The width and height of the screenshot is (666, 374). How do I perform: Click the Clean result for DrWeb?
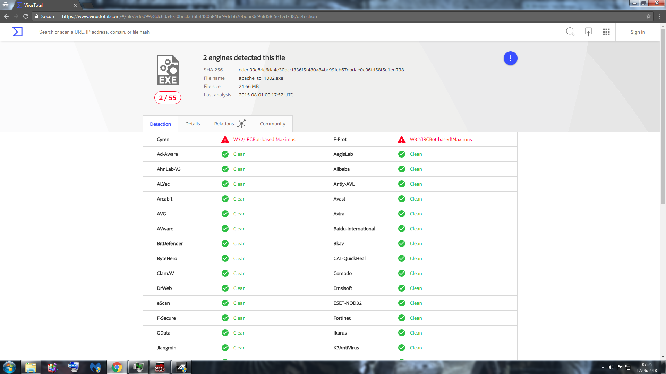(x=239, y=288)
